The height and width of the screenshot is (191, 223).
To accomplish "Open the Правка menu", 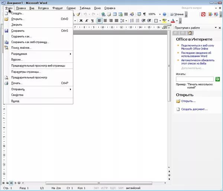I will tap(21, 8).
